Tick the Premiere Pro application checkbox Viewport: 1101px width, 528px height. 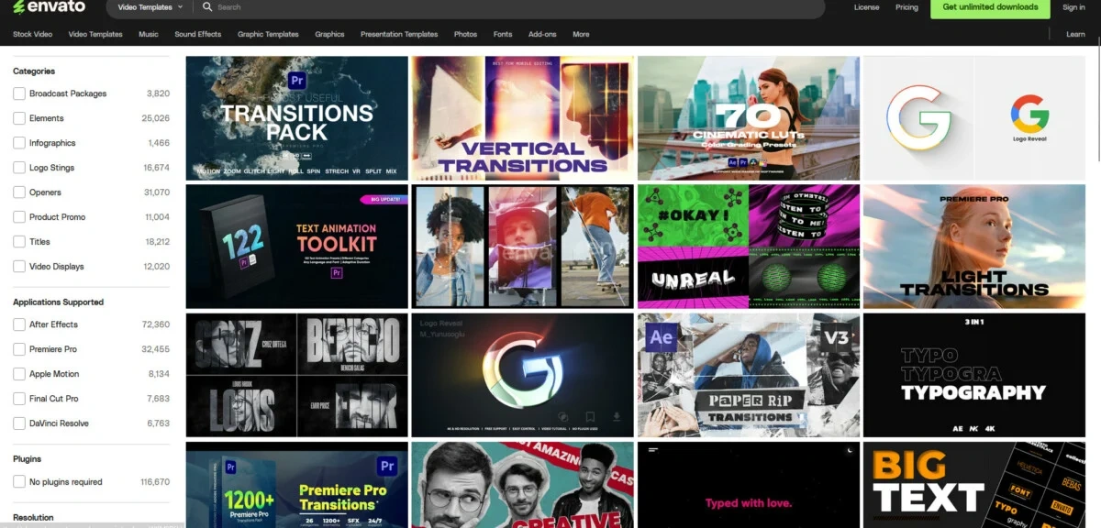19,349
